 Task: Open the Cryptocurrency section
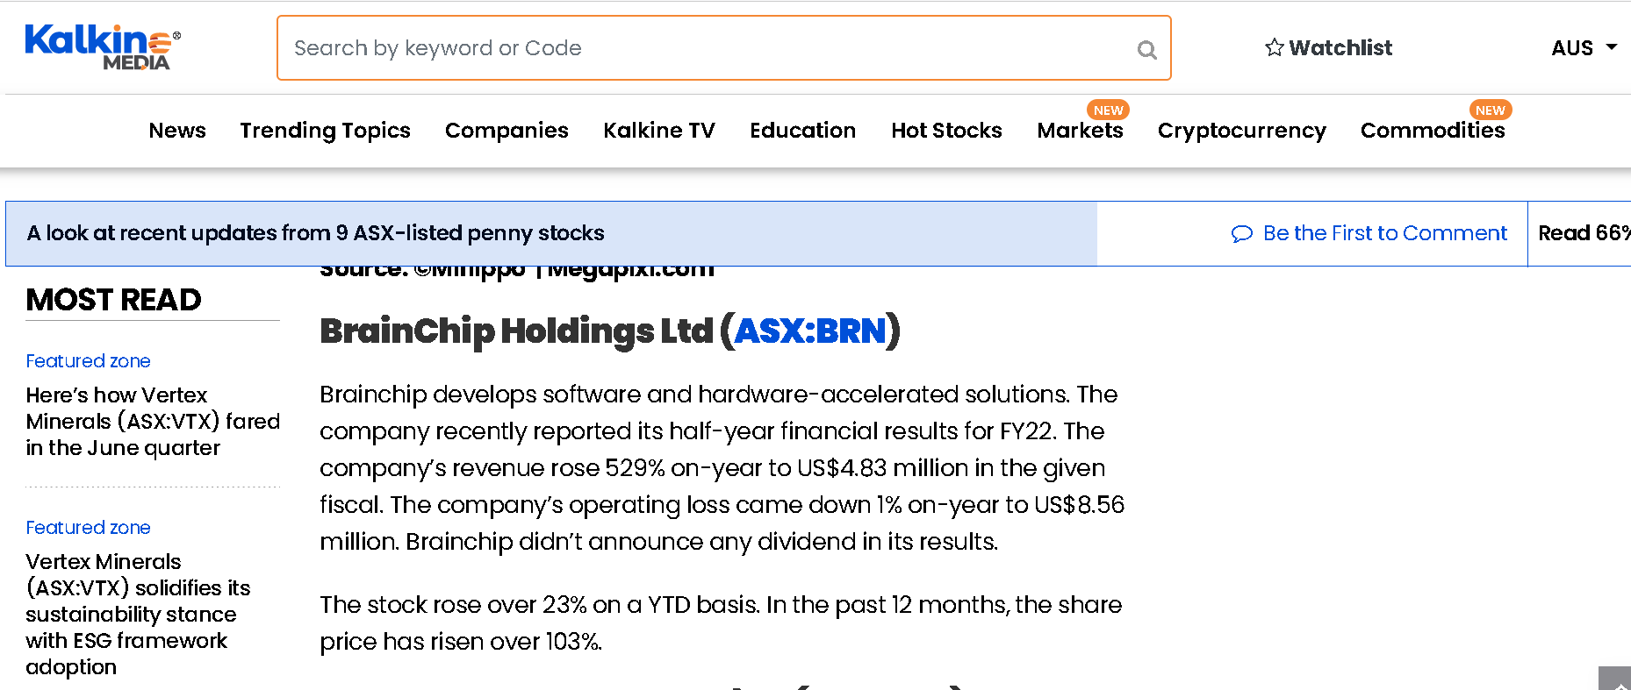point(1241,131)
